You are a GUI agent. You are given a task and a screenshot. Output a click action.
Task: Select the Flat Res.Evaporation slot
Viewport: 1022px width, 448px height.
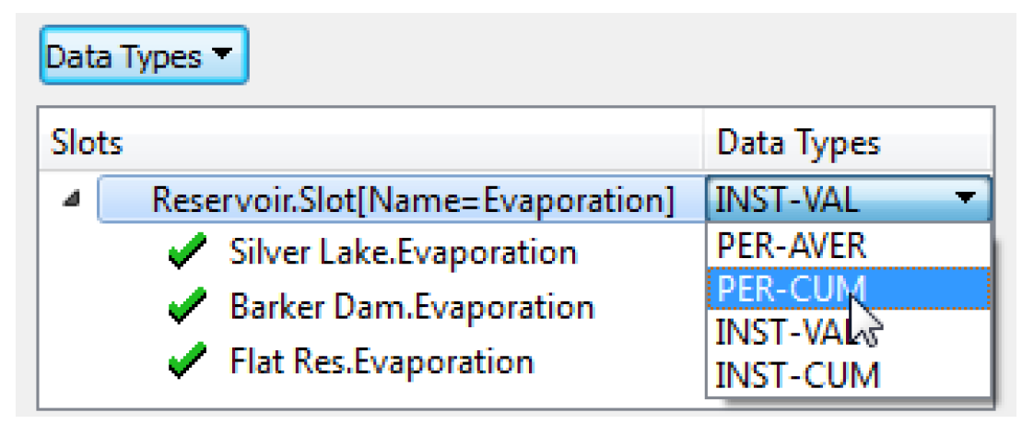tap(382, 362)
